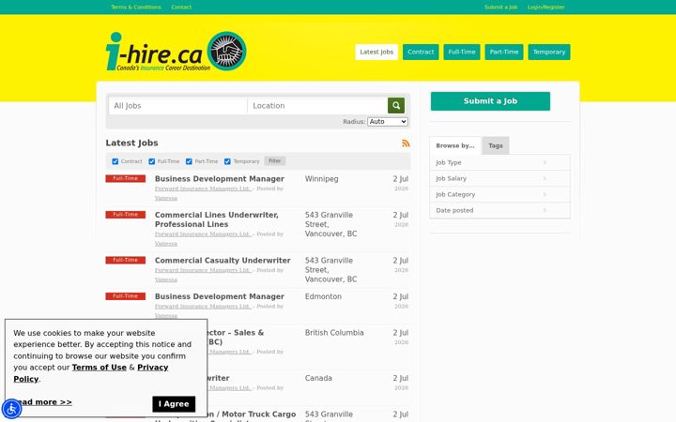Viewport: 676px width, 422px height.
Task: Open Business Development Manager job in Winnipeg
Action: (x=220, y=179)
